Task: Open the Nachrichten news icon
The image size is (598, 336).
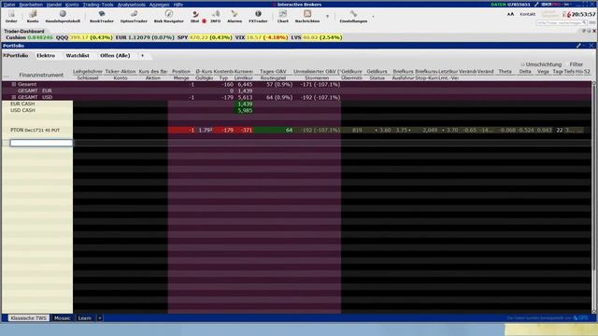Action: point(307,17)
